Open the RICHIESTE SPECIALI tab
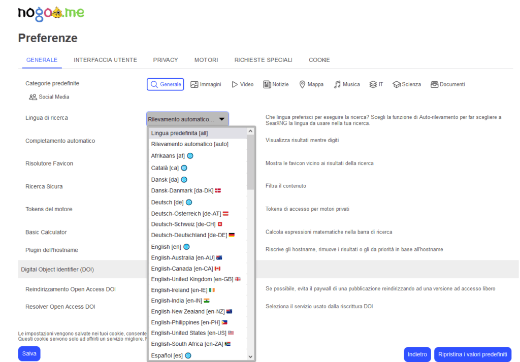The height and width of the screenshot is (362, 520). pyautogui.click(x=264, y=60)
